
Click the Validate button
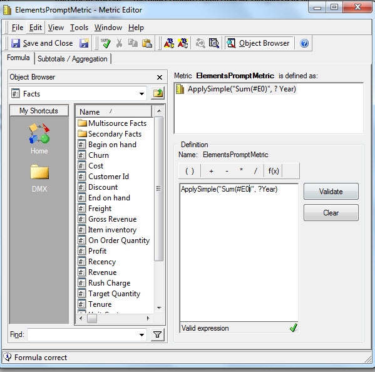coord(331,192)
